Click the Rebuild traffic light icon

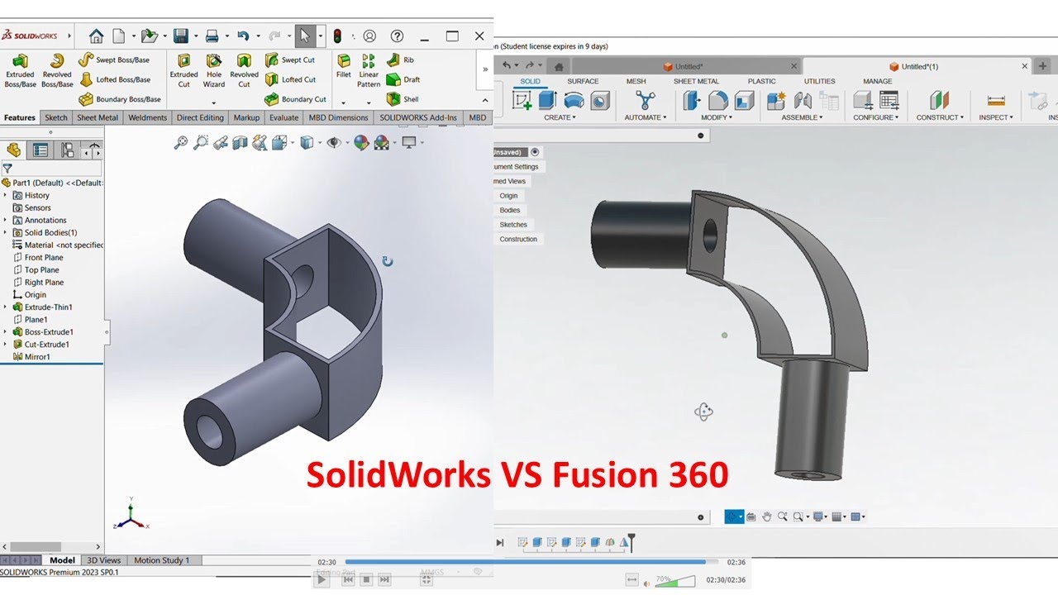tap(337, 36)
